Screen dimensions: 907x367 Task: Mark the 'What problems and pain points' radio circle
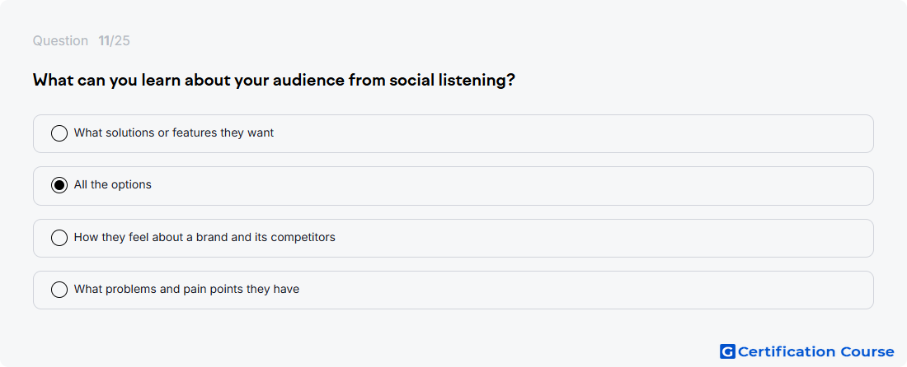pos(59,290)
